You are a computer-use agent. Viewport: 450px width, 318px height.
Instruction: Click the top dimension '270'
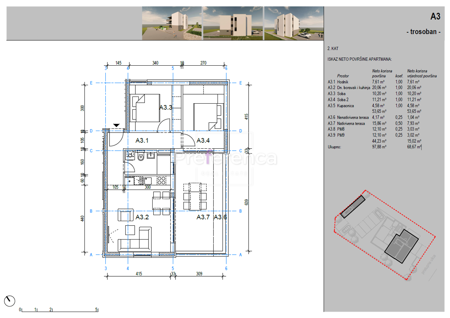point(203,63)
